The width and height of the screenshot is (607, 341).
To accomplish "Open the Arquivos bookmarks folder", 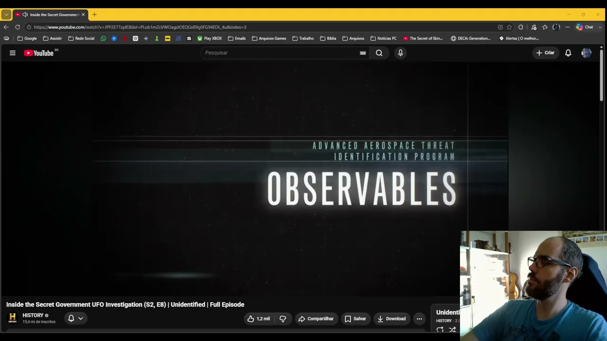I will (353, 38).
